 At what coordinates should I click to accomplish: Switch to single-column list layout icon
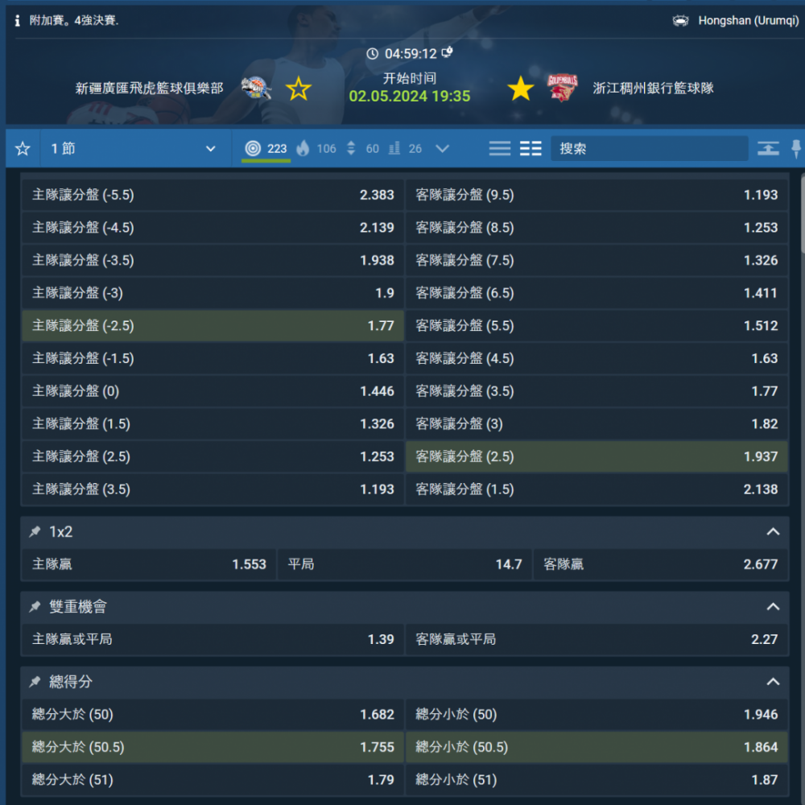click(x=500, y=149)
